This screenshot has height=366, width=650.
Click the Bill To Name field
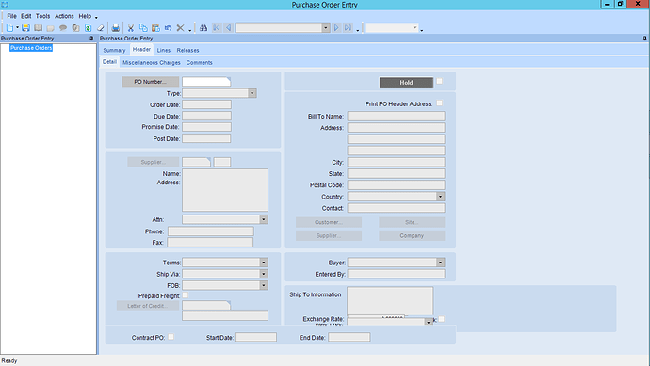click(397, 117)
